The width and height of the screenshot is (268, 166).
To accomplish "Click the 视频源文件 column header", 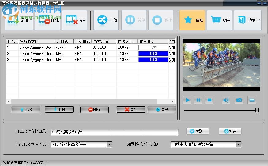I will pos(36,41).
